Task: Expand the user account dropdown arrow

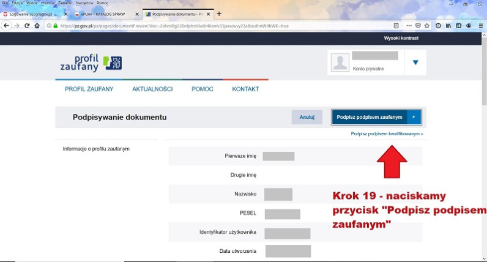Action: 415,62
